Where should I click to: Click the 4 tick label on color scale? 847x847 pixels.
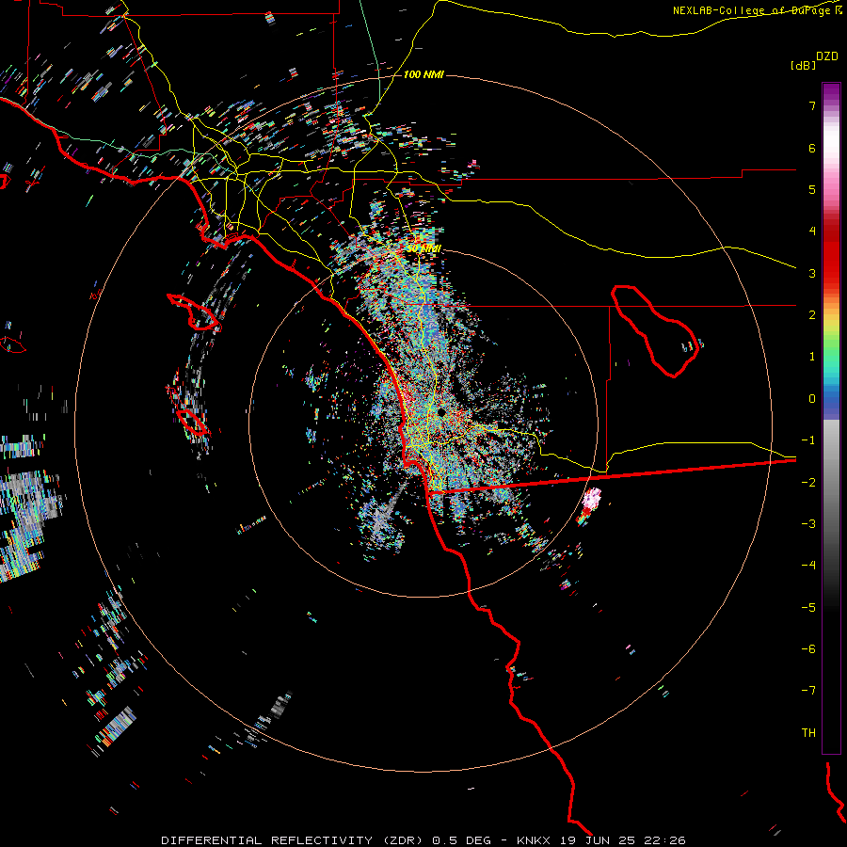coord(812,232)
